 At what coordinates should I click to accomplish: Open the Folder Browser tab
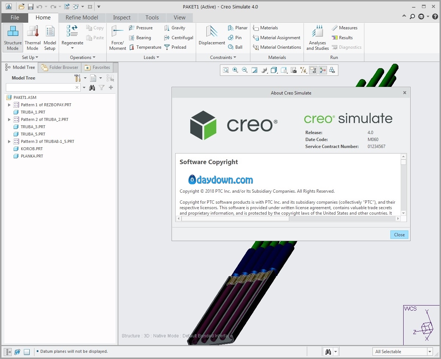pos(60,67)
